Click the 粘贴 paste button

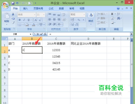pyautogui.click(x=7, y=19)
